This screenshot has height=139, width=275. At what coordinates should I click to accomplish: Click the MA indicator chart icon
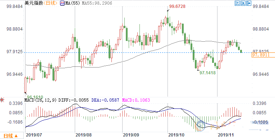(x=62, y=3)
